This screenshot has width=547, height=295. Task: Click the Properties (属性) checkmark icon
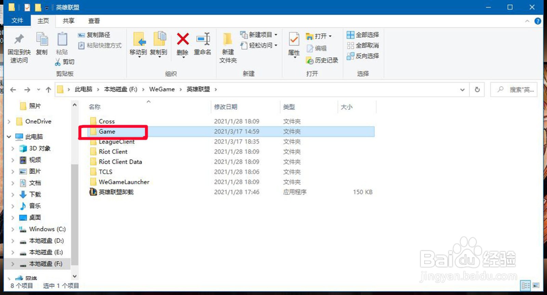click(294, 39)
